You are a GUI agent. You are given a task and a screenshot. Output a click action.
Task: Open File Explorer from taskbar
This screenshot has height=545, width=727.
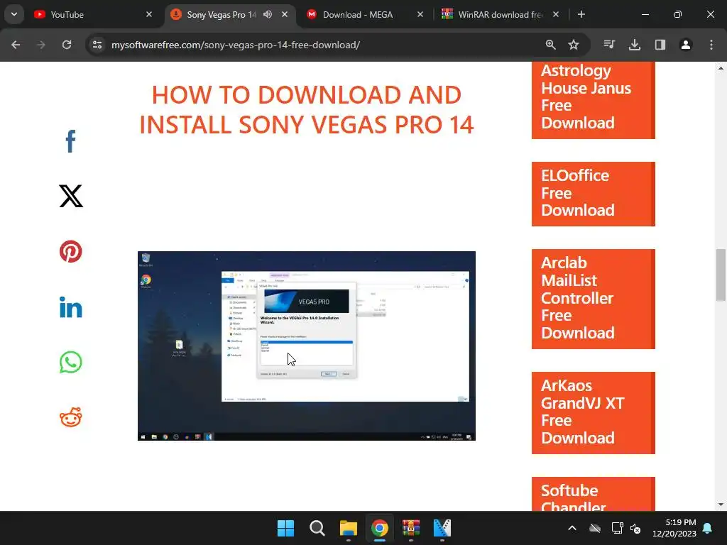click(348, 528)
